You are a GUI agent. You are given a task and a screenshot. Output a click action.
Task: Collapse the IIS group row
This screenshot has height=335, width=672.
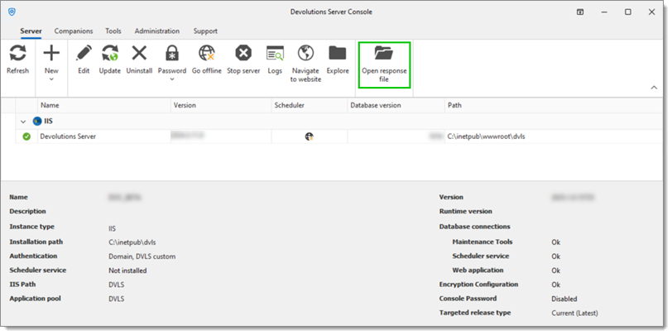[x=23, y=122]
